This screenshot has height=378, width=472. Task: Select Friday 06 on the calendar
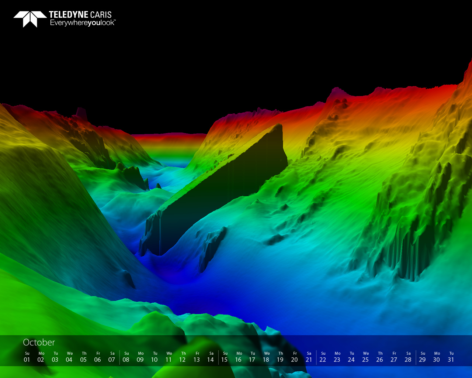pyautogui.click(x=98, y=357)
